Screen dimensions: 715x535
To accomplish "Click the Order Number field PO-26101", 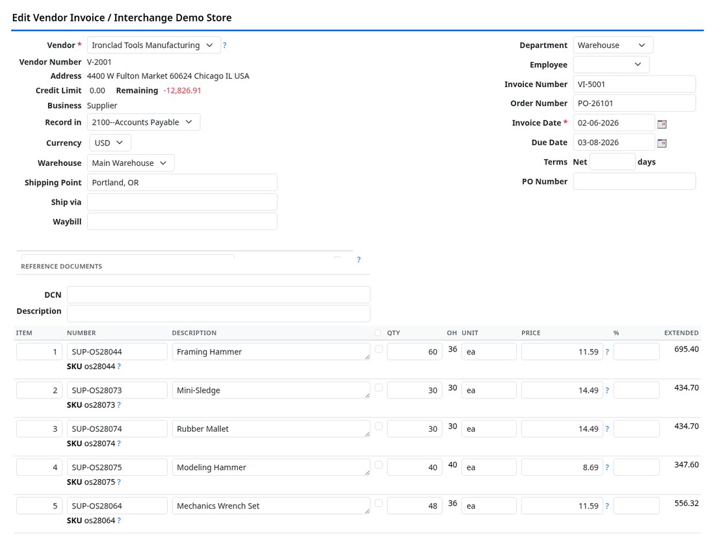I will click(634, 103).
